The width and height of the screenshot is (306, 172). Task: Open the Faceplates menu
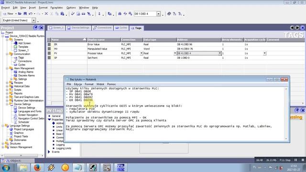(x=56, y=8)
